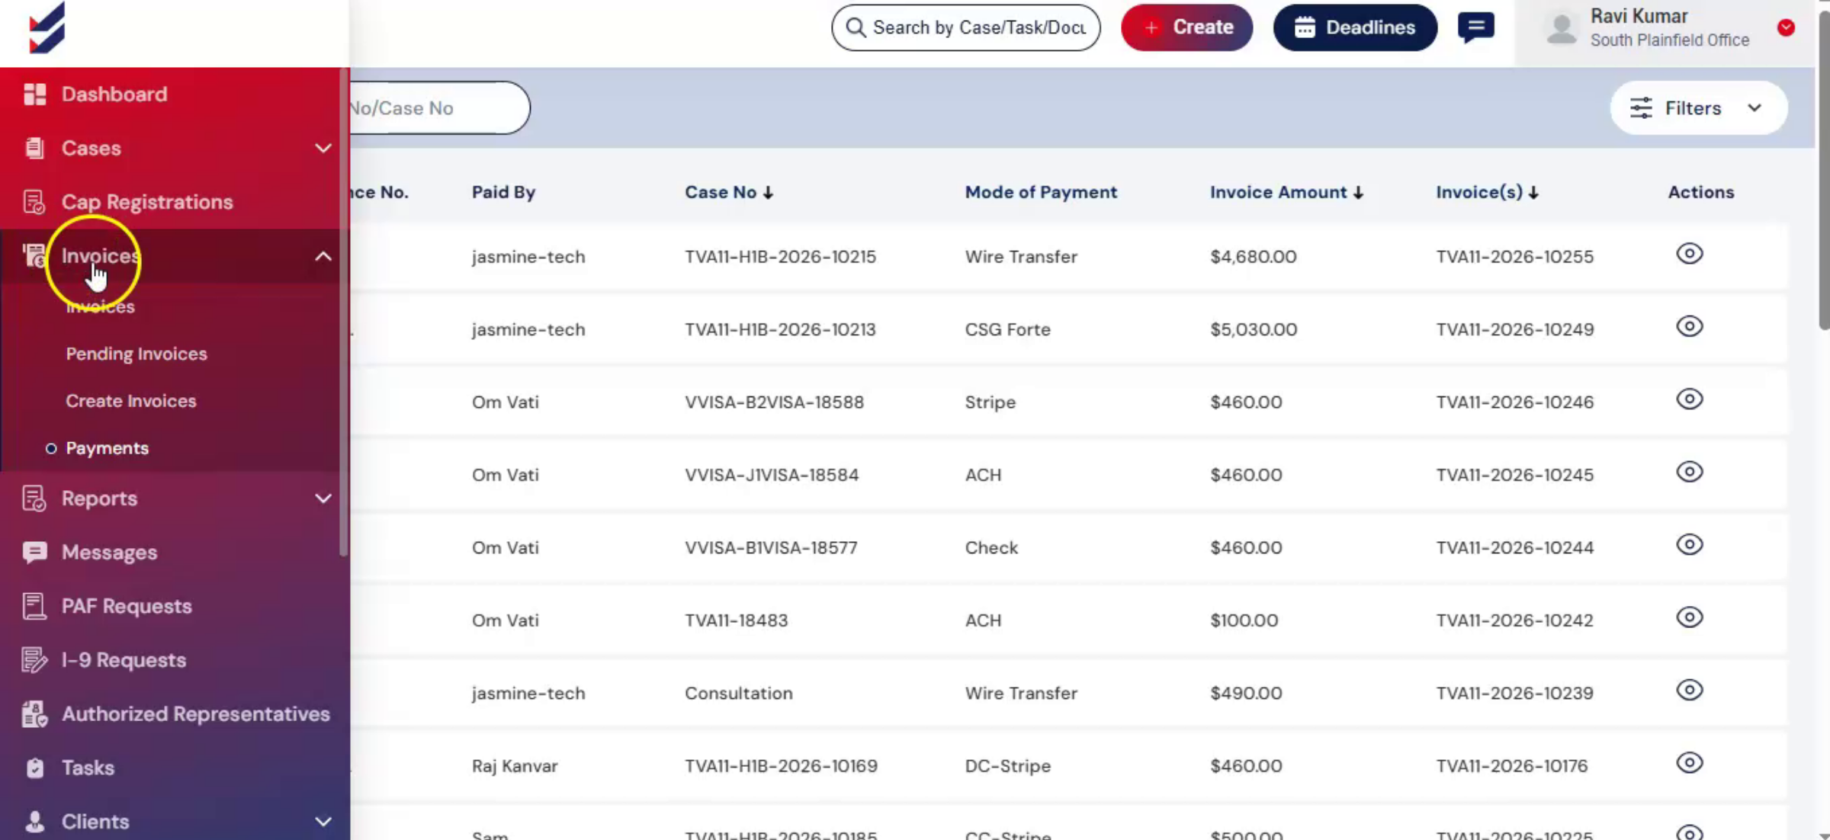The height and width of the screenshot is (840, 1830).
Task: View payment for invoice TVA11-2026-10242
Action: pos(1690,617)
